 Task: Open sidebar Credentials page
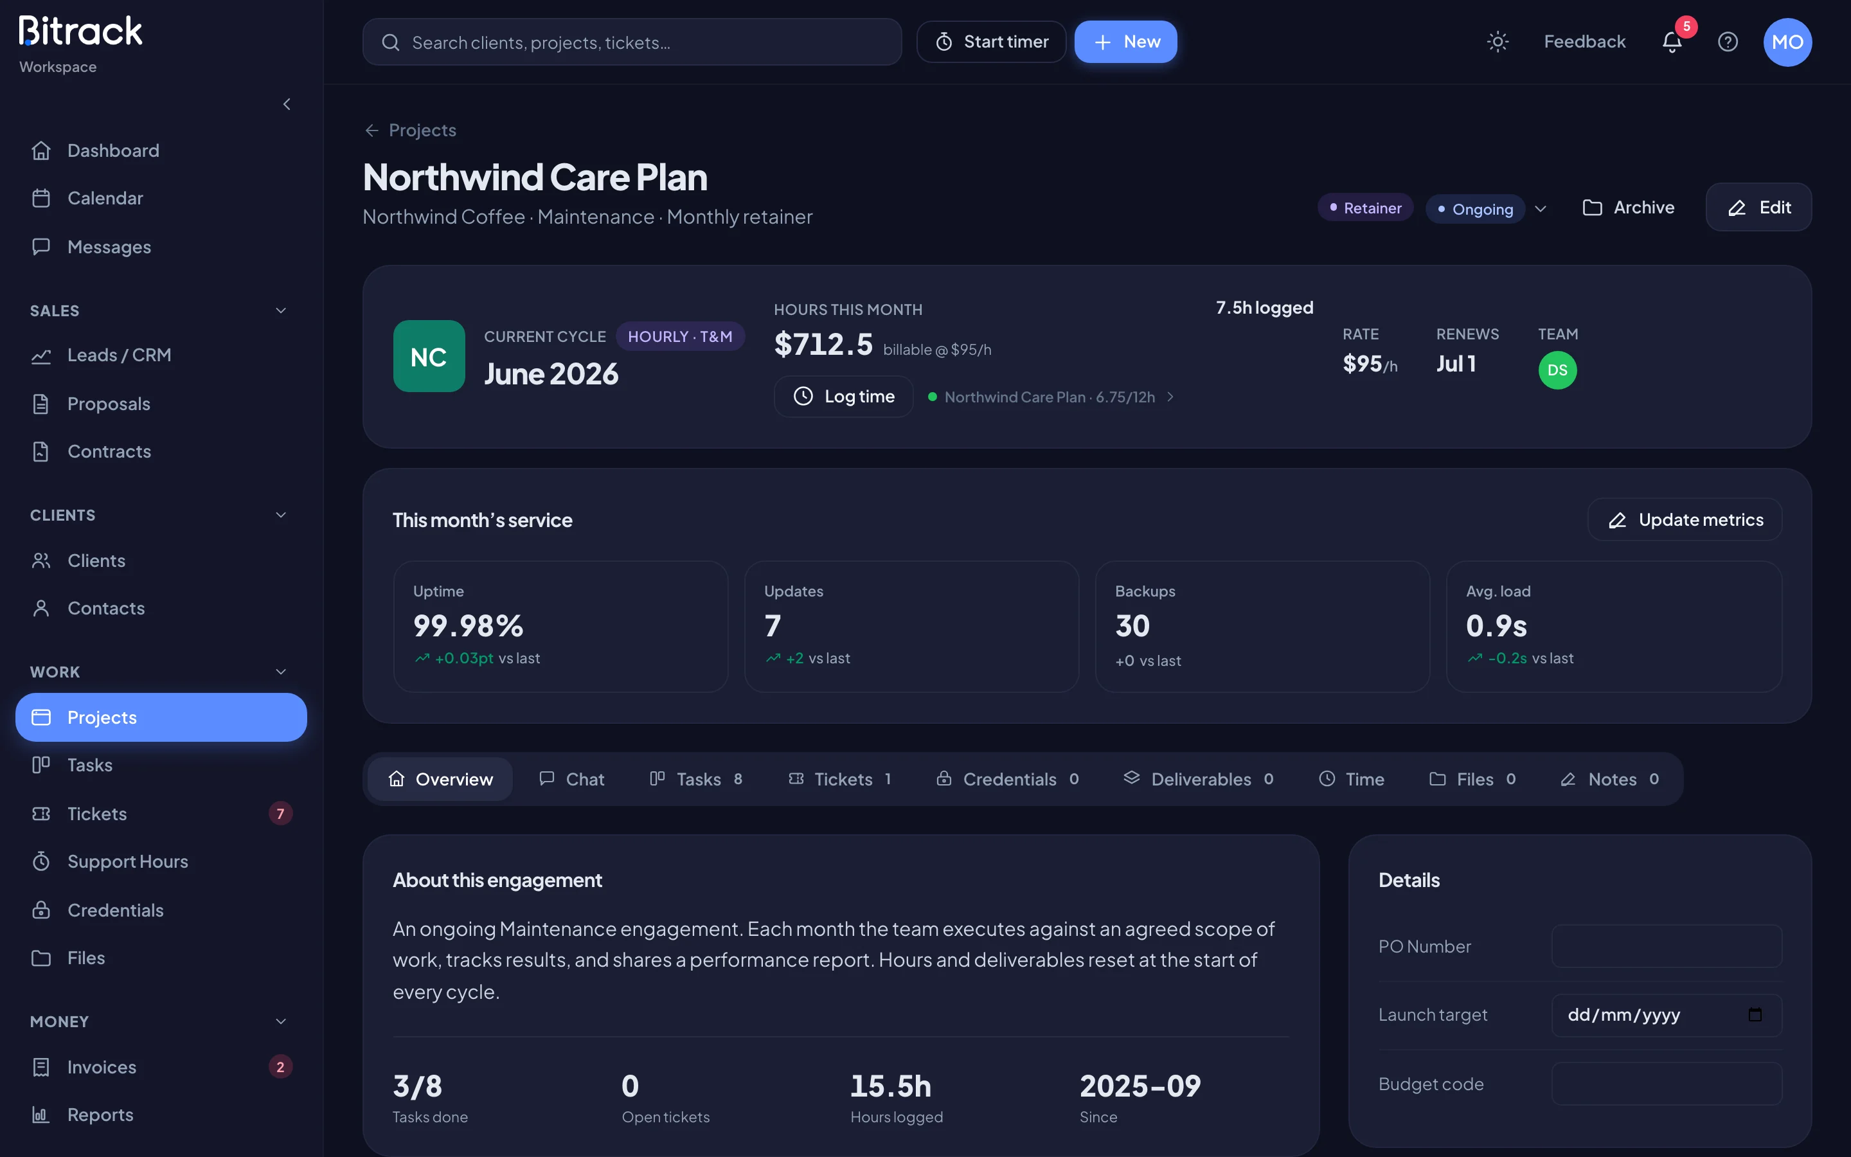pos(161,910)
